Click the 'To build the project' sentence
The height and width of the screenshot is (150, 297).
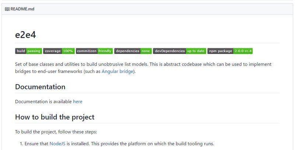(x=56, y=132)
